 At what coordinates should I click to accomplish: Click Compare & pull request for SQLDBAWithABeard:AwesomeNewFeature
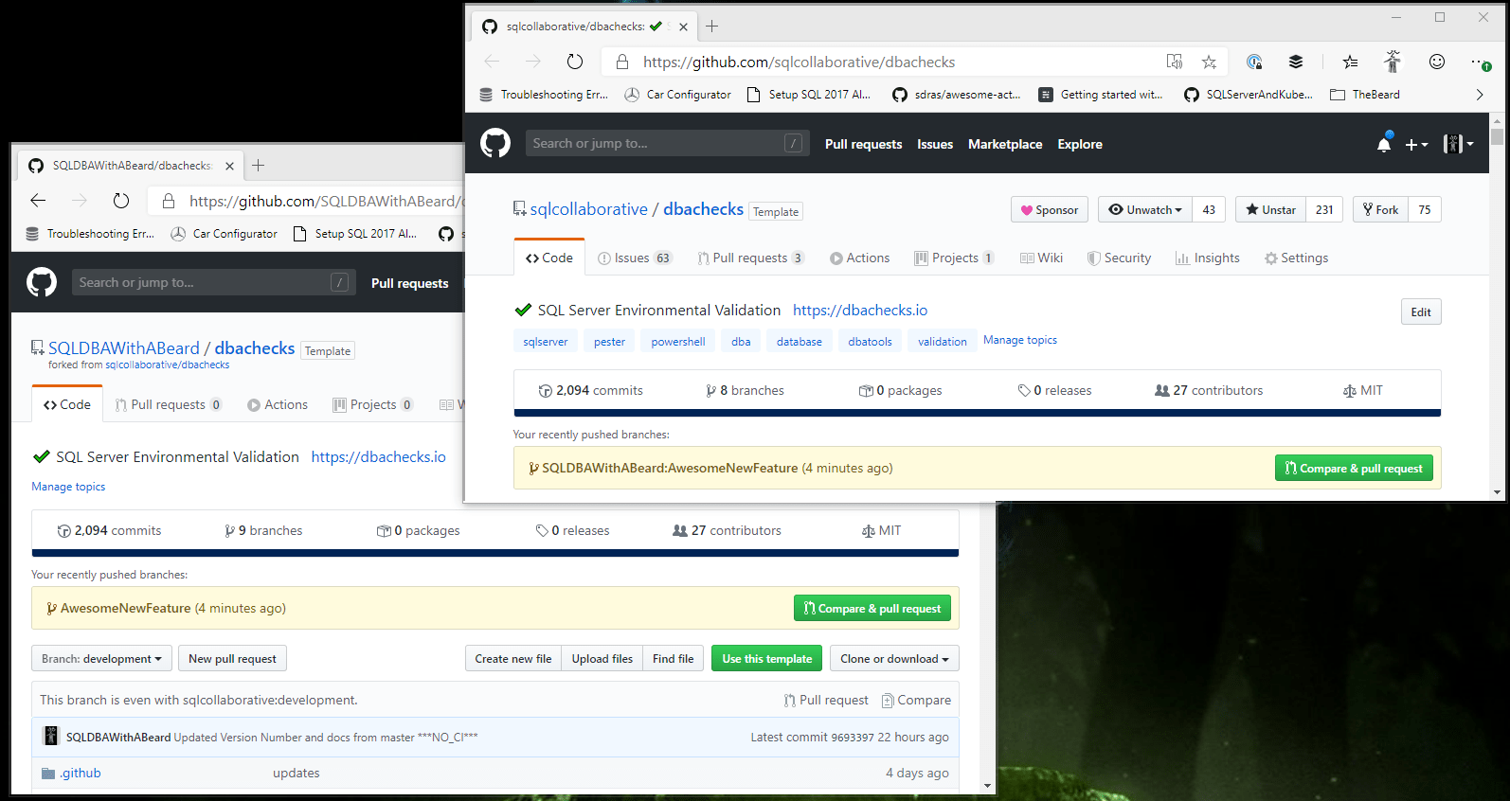click(1354, 469)
